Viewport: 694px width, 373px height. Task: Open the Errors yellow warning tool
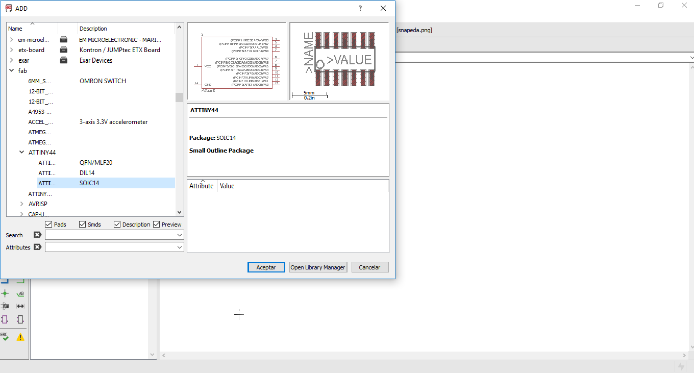(x=20, y=337)
